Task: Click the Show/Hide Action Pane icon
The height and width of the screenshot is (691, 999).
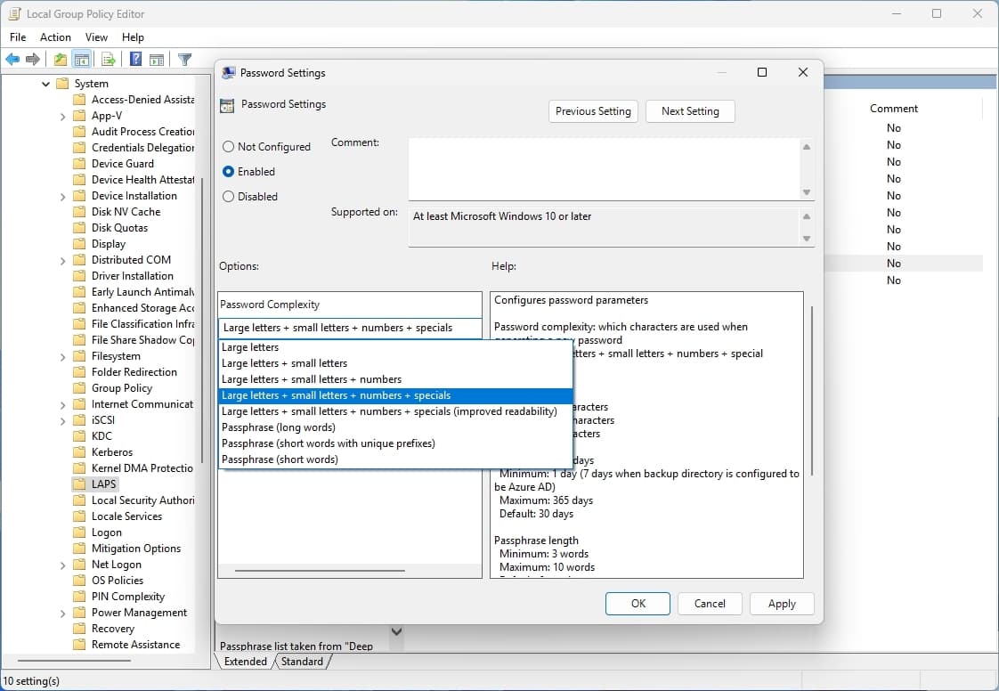Action: coord(157,60)
